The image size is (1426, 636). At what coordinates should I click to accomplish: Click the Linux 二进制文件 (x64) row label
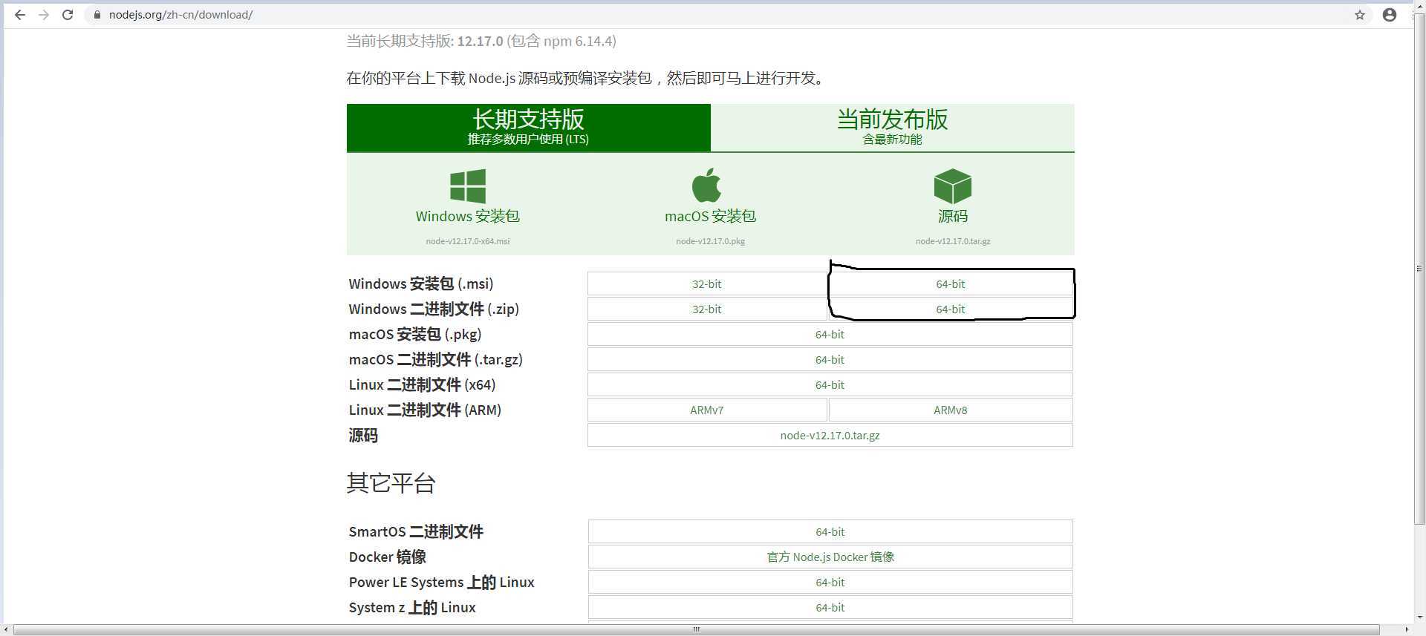point(422,385)
